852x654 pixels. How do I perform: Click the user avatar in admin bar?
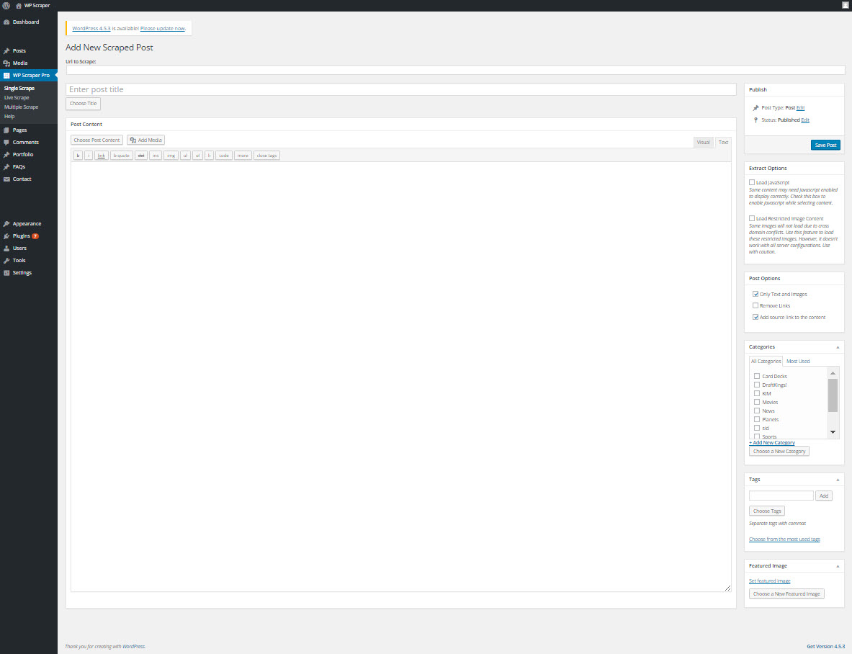pyautogui.click(x=845, y=5)
